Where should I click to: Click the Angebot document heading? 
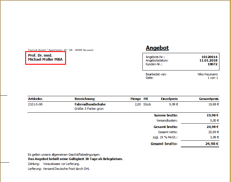(157, 48)
